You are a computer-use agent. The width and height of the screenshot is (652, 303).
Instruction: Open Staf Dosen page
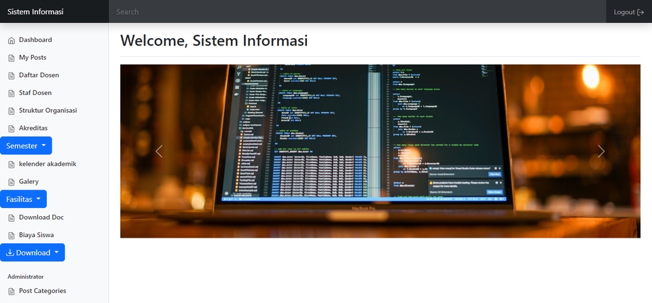point(35,93)
